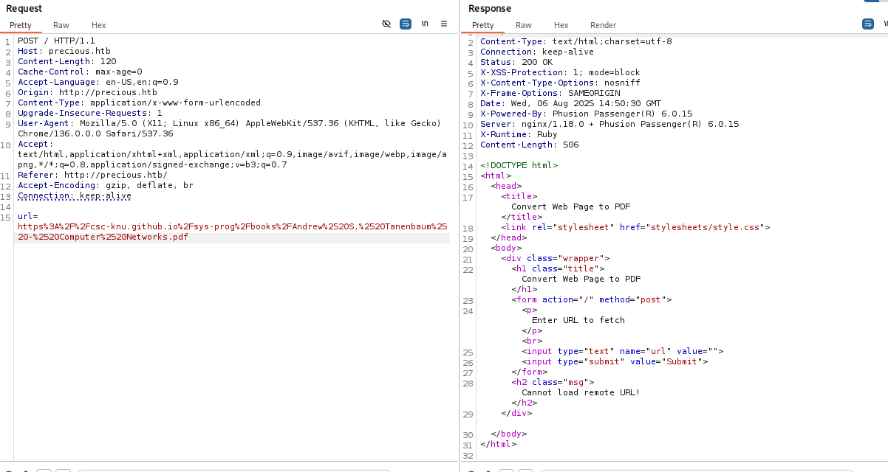Click the 'POST / HTTP/1.1' request line
This screenshot has height=472, width=888.
pyautogui.click(x=56, y=41)
